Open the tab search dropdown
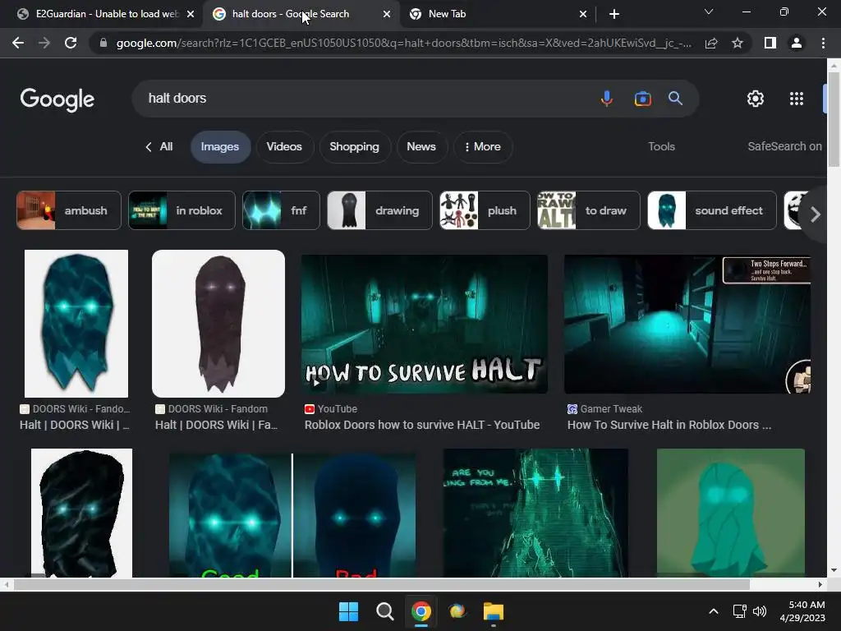Screen dimensions: 841x631 click(x=709, y=12)
